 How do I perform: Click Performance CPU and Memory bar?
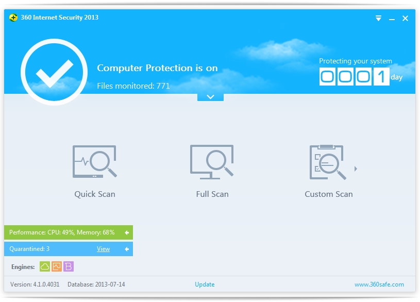[69, 232]
